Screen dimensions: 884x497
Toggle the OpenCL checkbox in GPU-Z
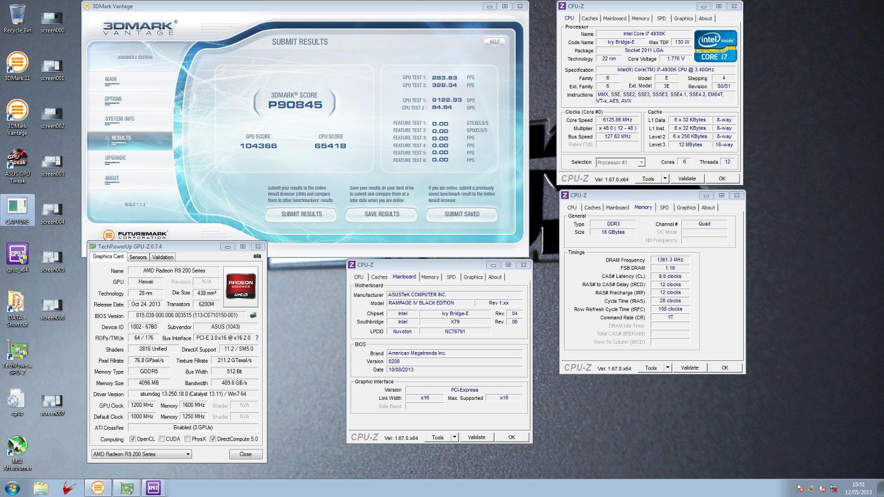(x=133, y=439)
